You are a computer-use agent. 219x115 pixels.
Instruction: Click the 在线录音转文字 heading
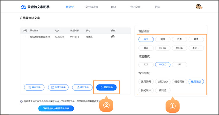[x=30, y=18]
